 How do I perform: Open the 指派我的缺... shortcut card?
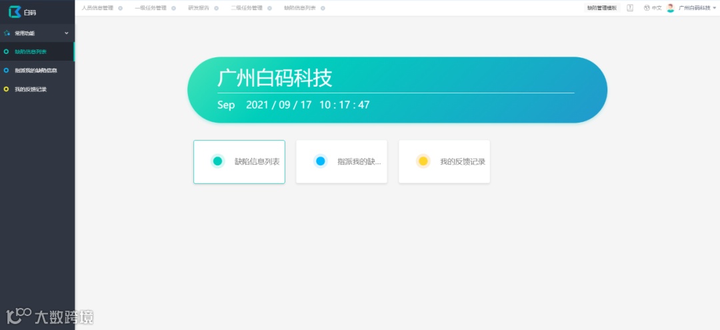(x=341, y=161)
